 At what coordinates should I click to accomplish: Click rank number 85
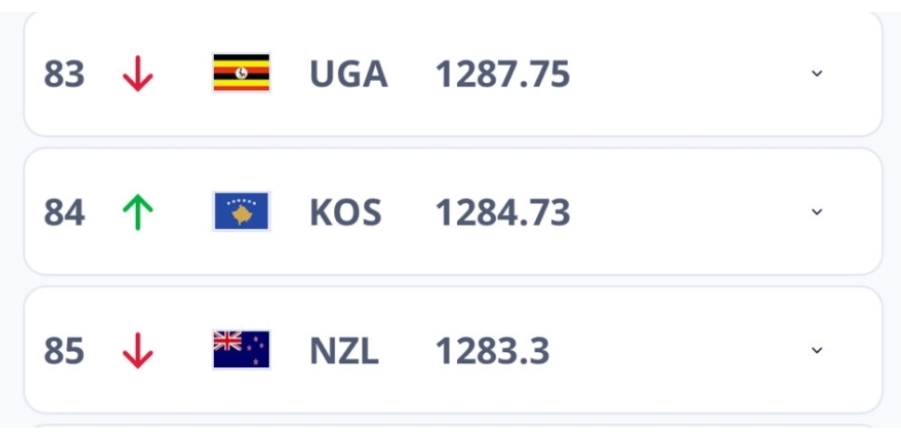pyautogui.click(x=64, y=351)
